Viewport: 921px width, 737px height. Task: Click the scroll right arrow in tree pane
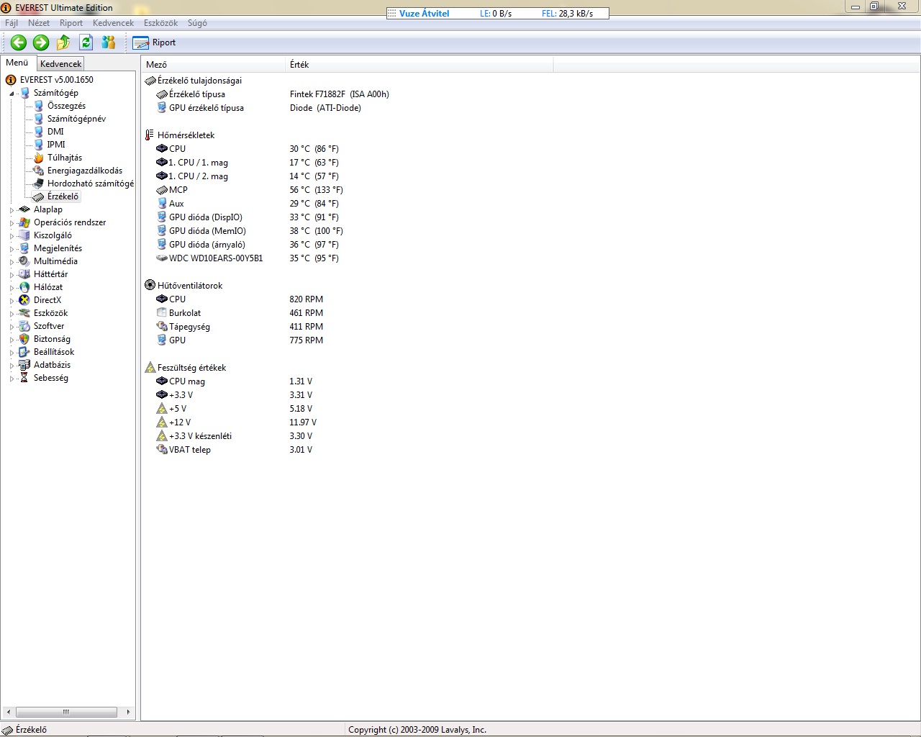(128, 712)
